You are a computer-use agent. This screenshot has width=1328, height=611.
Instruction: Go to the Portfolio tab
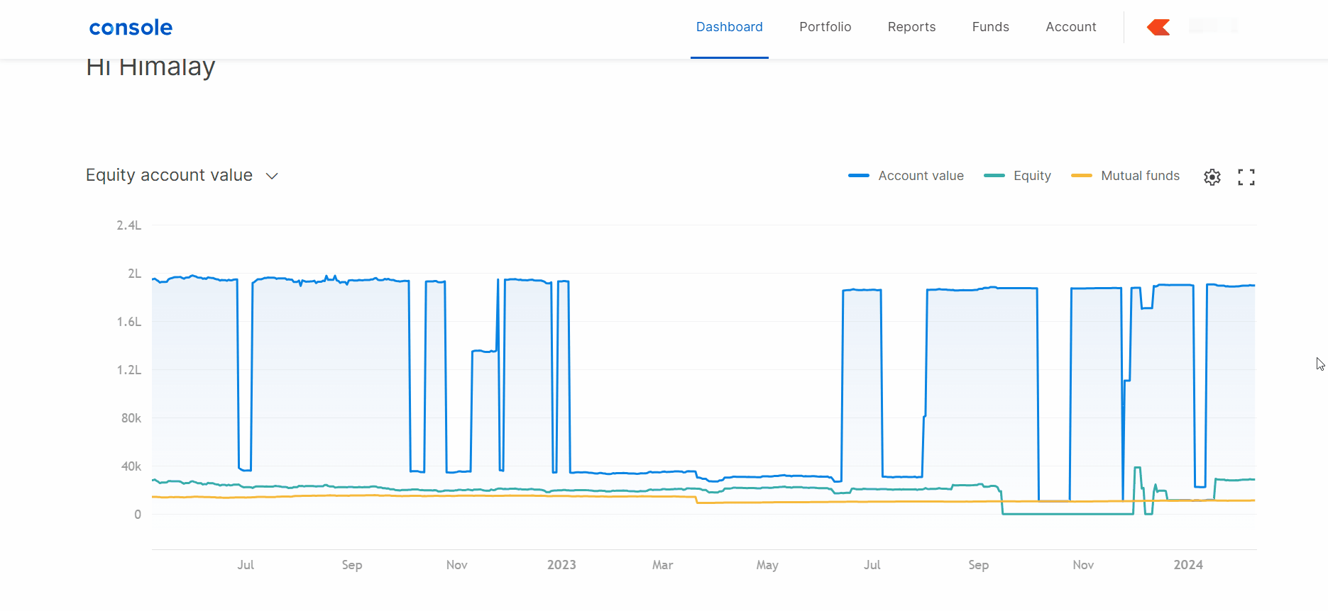[825, 27]
